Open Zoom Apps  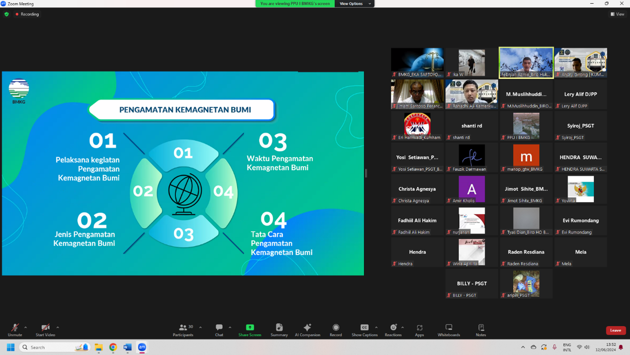[419, 330]
